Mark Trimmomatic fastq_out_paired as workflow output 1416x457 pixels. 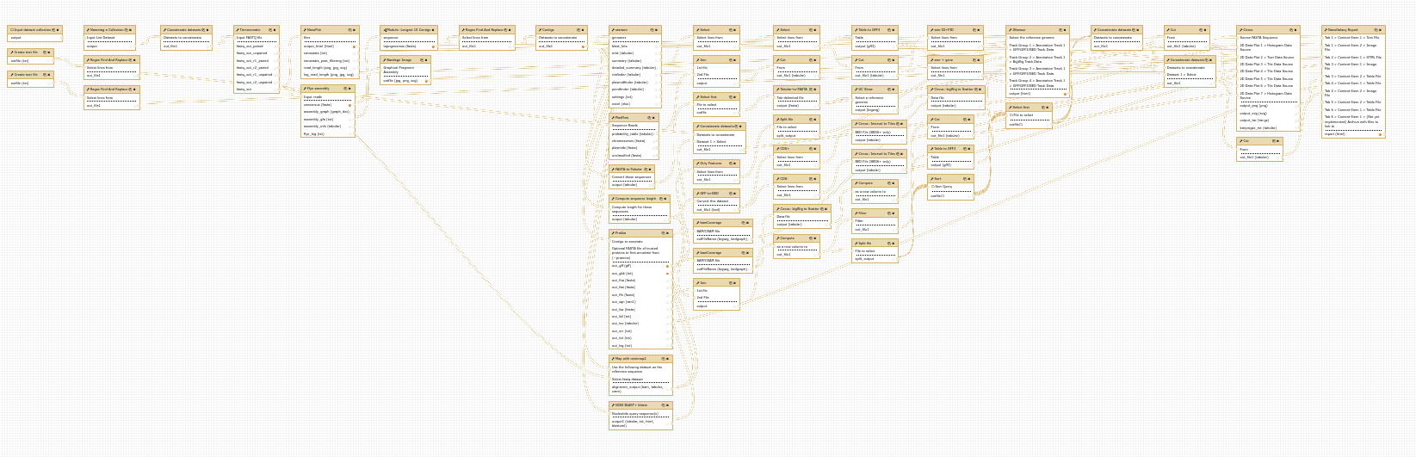click(275, 46)
